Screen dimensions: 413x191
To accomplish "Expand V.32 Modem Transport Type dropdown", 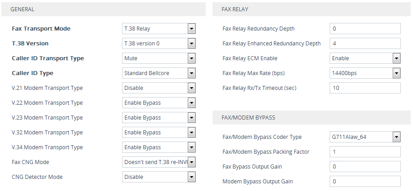I will point(159,133).
